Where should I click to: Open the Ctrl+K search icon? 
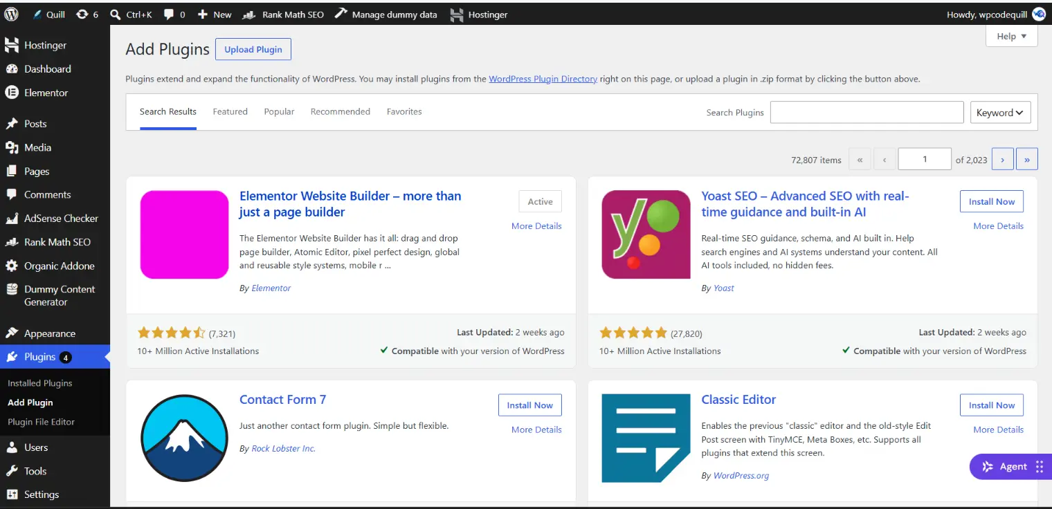[x=116, y=15]
